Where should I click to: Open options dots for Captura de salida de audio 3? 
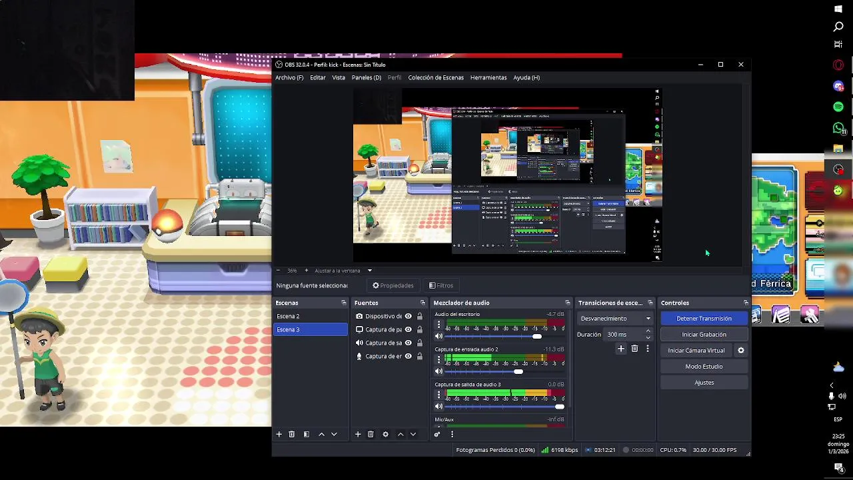tap(438, 395)
